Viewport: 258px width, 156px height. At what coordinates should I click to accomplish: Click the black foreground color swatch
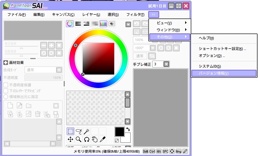tap(120, 132)
